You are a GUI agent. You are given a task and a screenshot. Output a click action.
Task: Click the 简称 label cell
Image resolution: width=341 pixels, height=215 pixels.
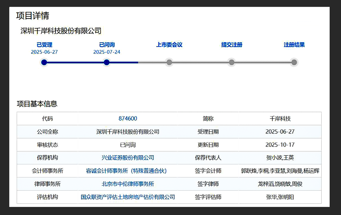coord(208,119)
